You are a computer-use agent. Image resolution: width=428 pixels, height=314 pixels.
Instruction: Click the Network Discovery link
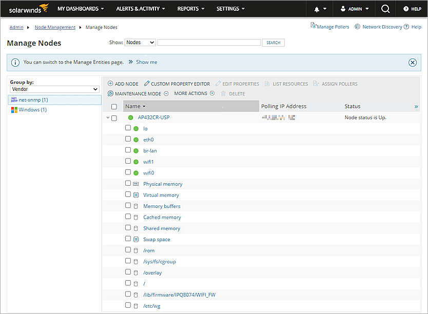click(x=382, y=27)
